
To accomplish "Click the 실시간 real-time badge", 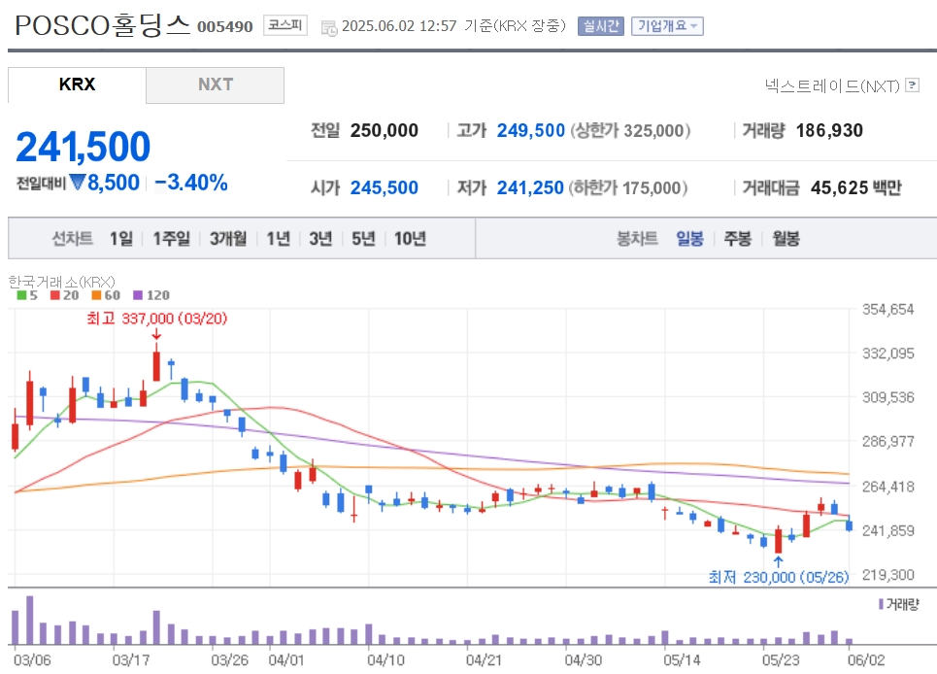I will pyautogui.click(x=601, y=25).
